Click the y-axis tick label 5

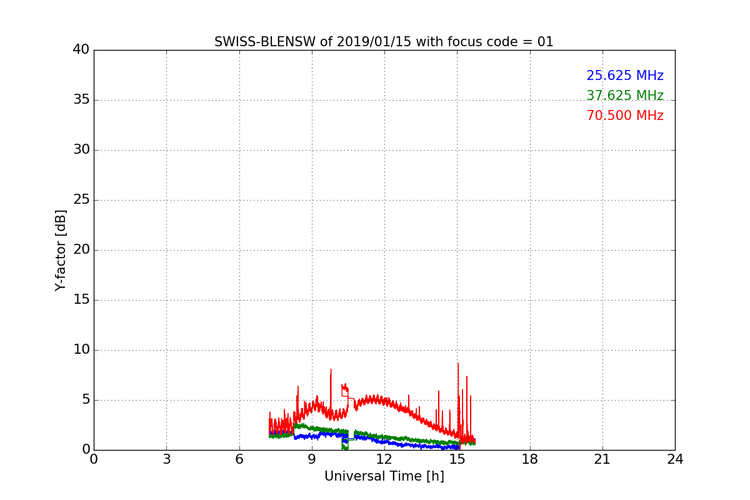click(x=85, y=400)
